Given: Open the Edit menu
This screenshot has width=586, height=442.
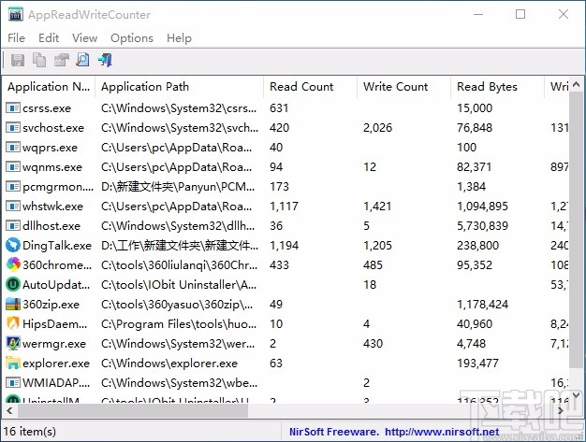Looking at the screenshot, I should (x=49, y=38).
